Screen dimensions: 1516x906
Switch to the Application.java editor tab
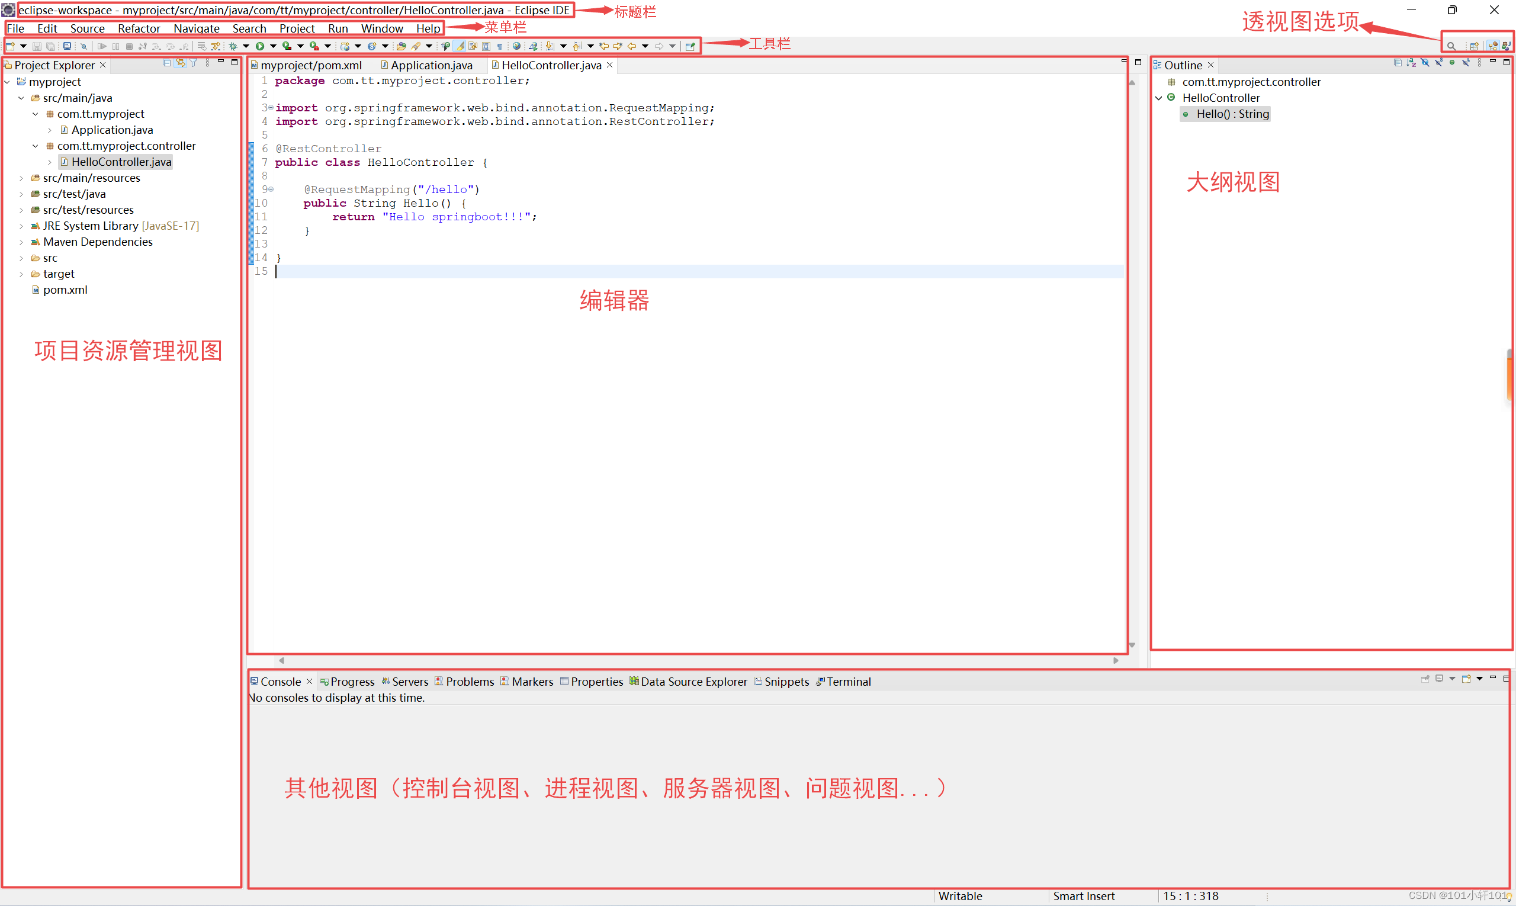[x=431, y=65]
